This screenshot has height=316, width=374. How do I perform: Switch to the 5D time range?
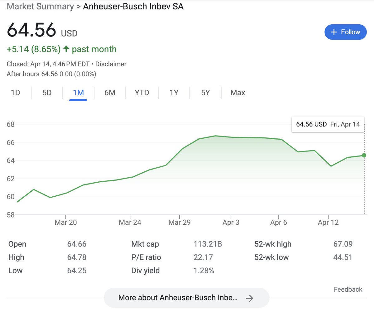click(x=47, y=93)
